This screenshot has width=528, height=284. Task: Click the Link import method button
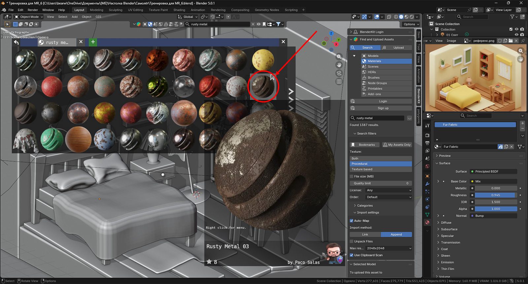pyautogui.click(x=365, y=234)
